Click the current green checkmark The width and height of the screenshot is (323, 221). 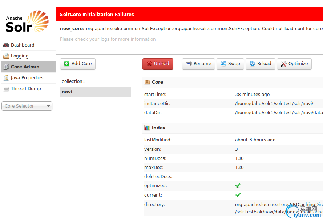point(238,195)
